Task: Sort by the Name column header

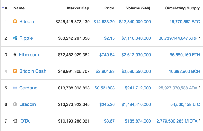Action: (19, 8)
